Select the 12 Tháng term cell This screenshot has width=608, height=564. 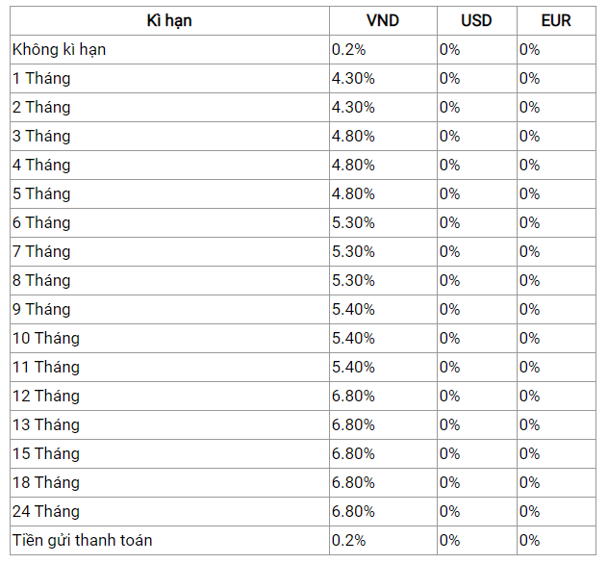coord(169,396)
